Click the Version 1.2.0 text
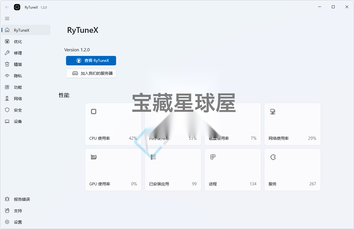The image size is (354, 229). point(77,50)
